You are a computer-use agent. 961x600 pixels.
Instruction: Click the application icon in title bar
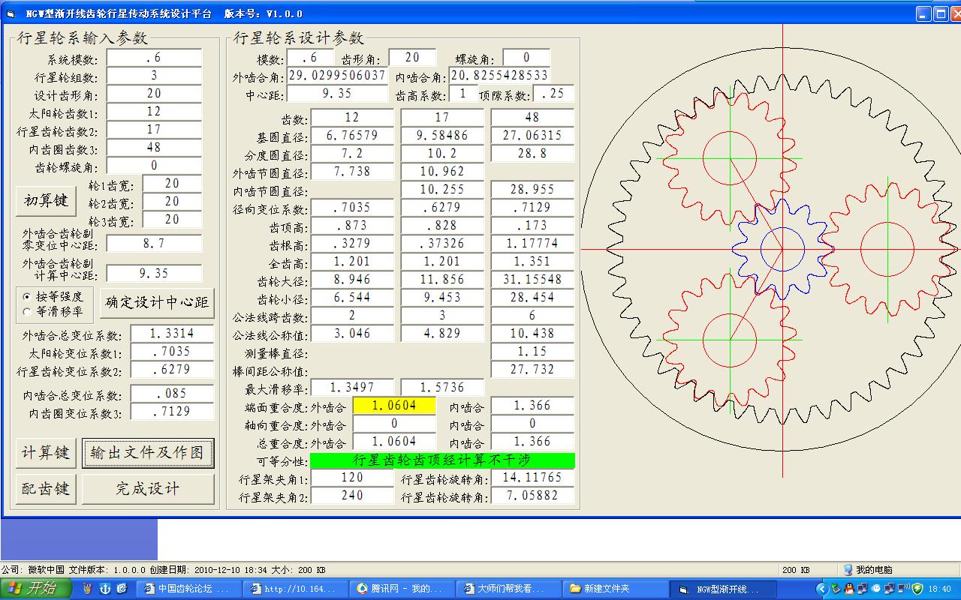point(10,13)
